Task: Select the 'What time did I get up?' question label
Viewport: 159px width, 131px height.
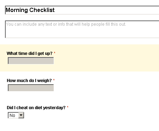Action: [x=30, y=54]
